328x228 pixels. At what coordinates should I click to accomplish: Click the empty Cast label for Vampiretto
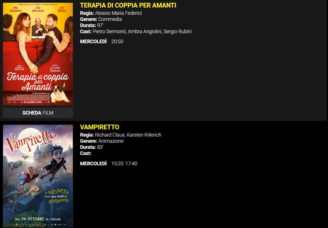click(86, 153)
